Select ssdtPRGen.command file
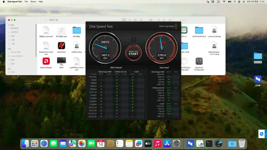The width and height of the screenshot is (267, 150). [x=77, y=64]
